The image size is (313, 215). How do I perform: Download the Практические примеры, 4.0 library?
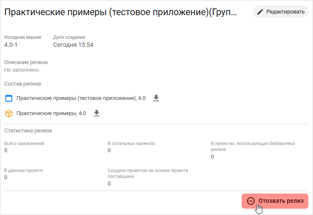(x=97, y=113)
